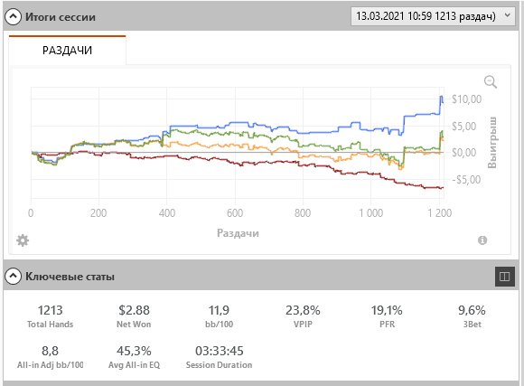
Task: Click the graph info icon
Action: pos(482,240)
